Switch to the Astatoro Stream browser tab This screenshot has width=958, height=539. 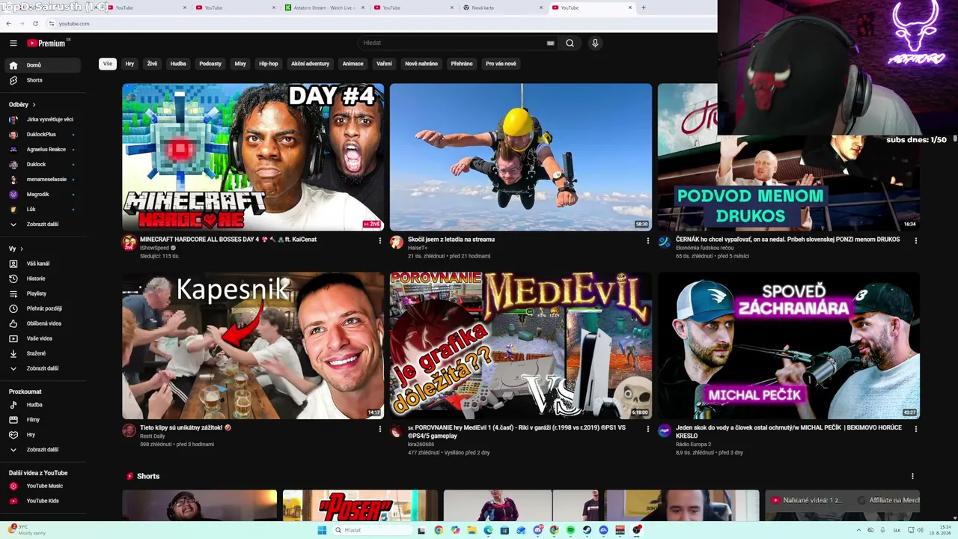pyautogui.click(x=324, y=7)
